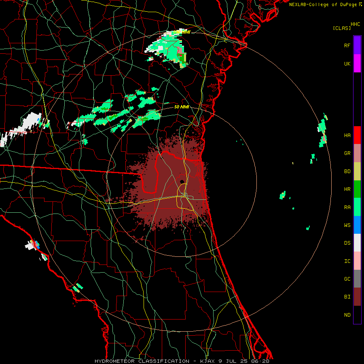Click the HA legend label

[x=347, y=135]
